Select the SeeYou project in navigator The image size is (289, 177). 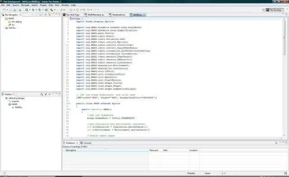(12, 28)
